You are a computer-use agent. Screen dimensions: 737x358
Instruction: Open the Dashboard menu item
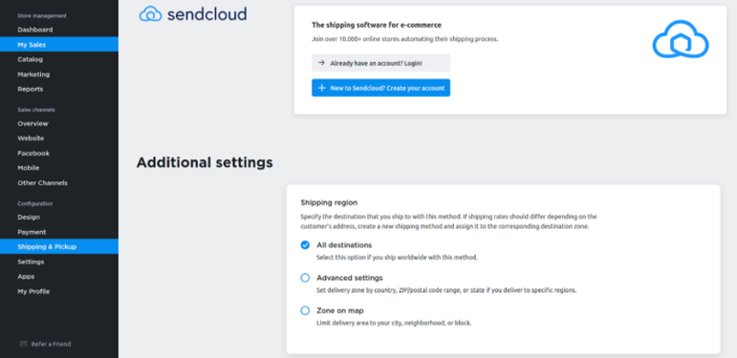(59, 30)
